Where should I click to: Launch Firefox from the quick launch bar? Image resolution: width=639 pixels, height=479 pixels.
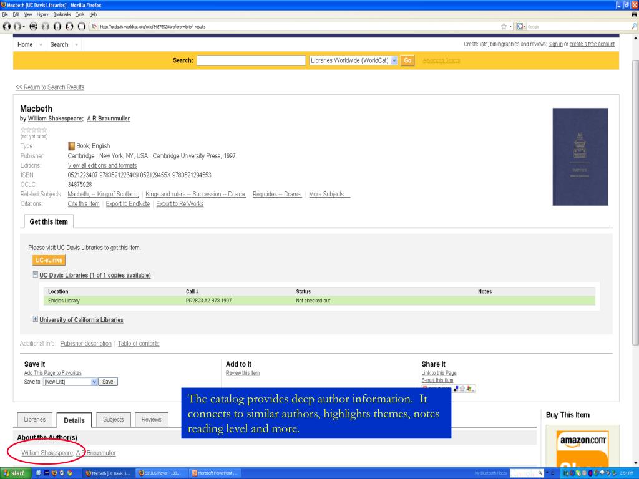(54, 473)
